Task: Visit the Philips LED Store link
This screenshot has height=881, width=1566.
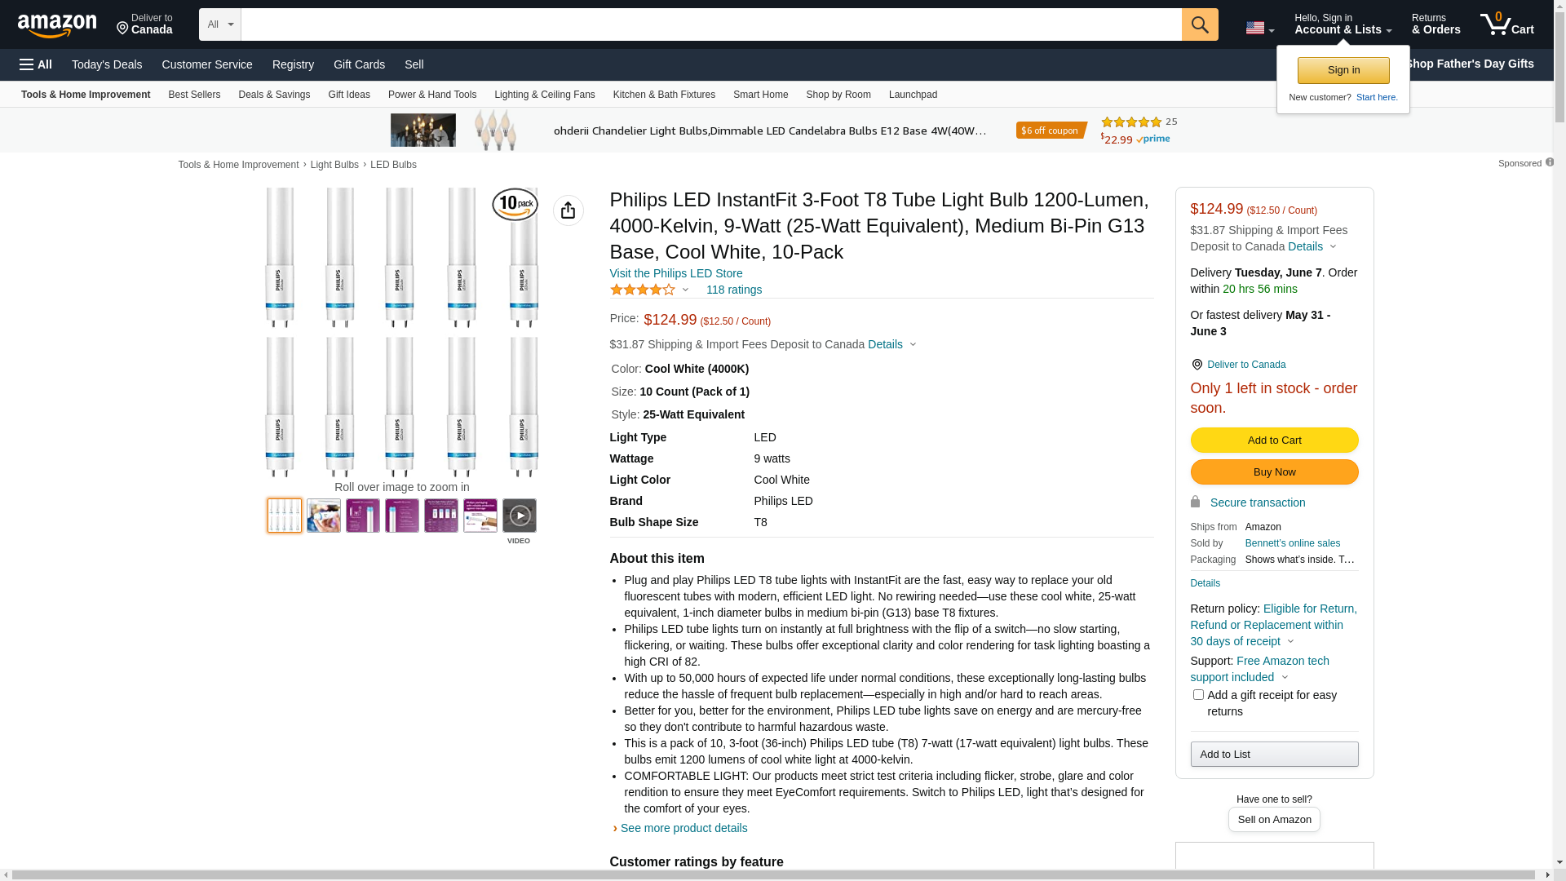Action: [675, 273]
